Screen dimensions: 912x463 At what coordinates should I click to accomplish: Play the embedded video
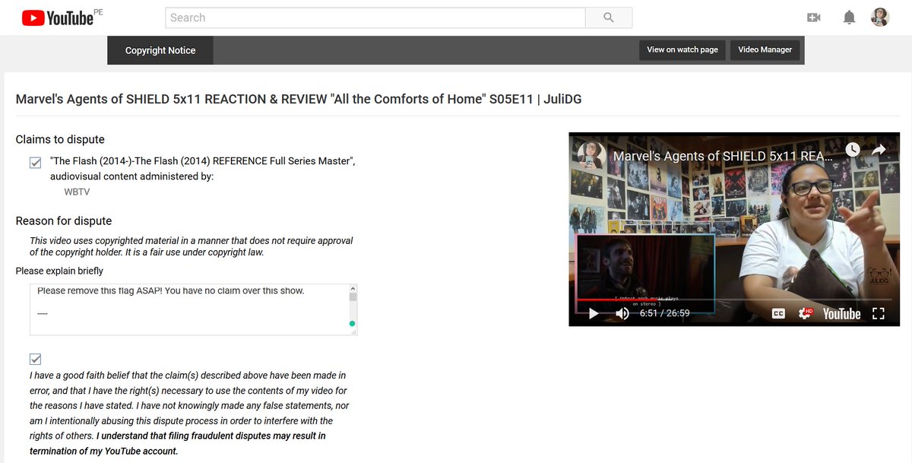click(594, 313)
